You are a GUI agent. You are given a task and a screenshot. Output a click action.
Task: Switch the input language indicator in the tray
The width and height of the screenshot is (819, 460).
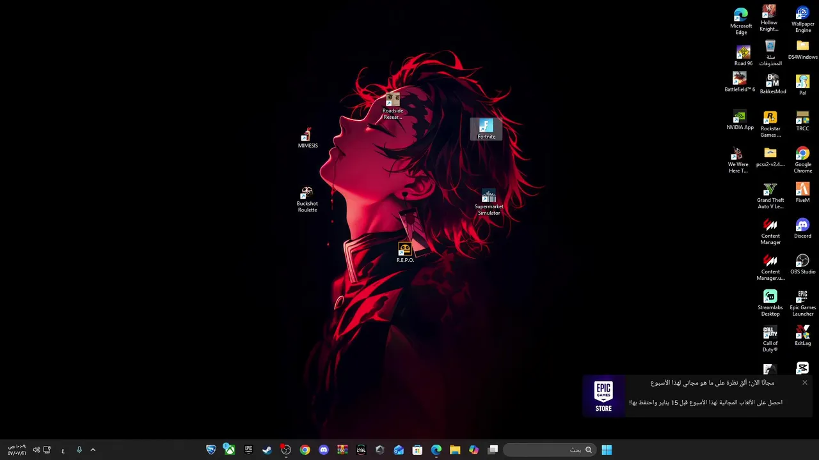point(63,450)
